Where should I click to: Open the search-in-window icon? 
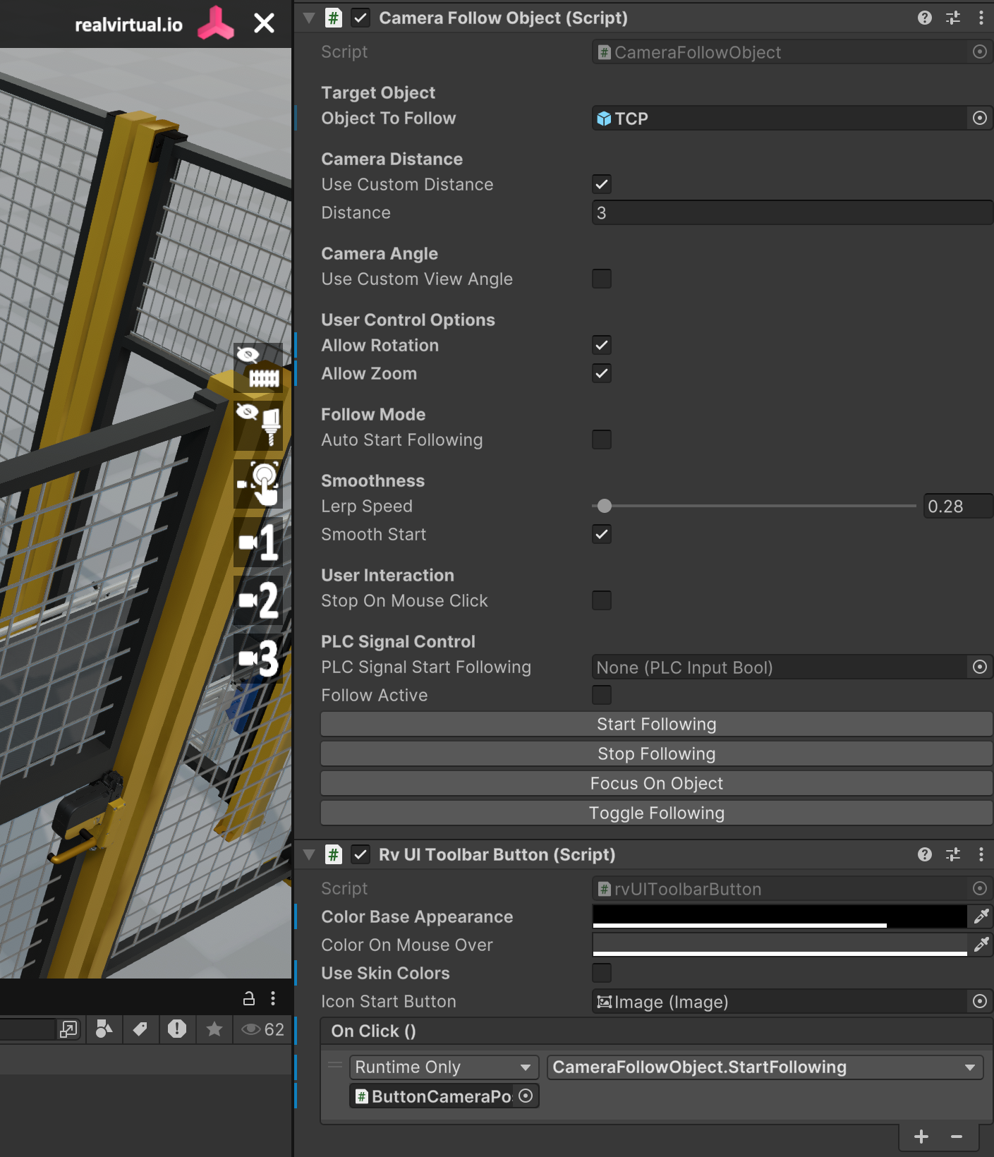click(x=68, y=1029)
